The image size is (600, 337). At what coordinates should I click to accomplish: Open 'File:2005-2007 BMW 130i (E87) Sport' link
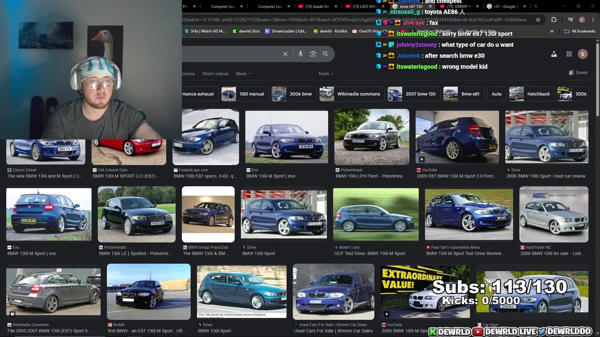point(50,331)
